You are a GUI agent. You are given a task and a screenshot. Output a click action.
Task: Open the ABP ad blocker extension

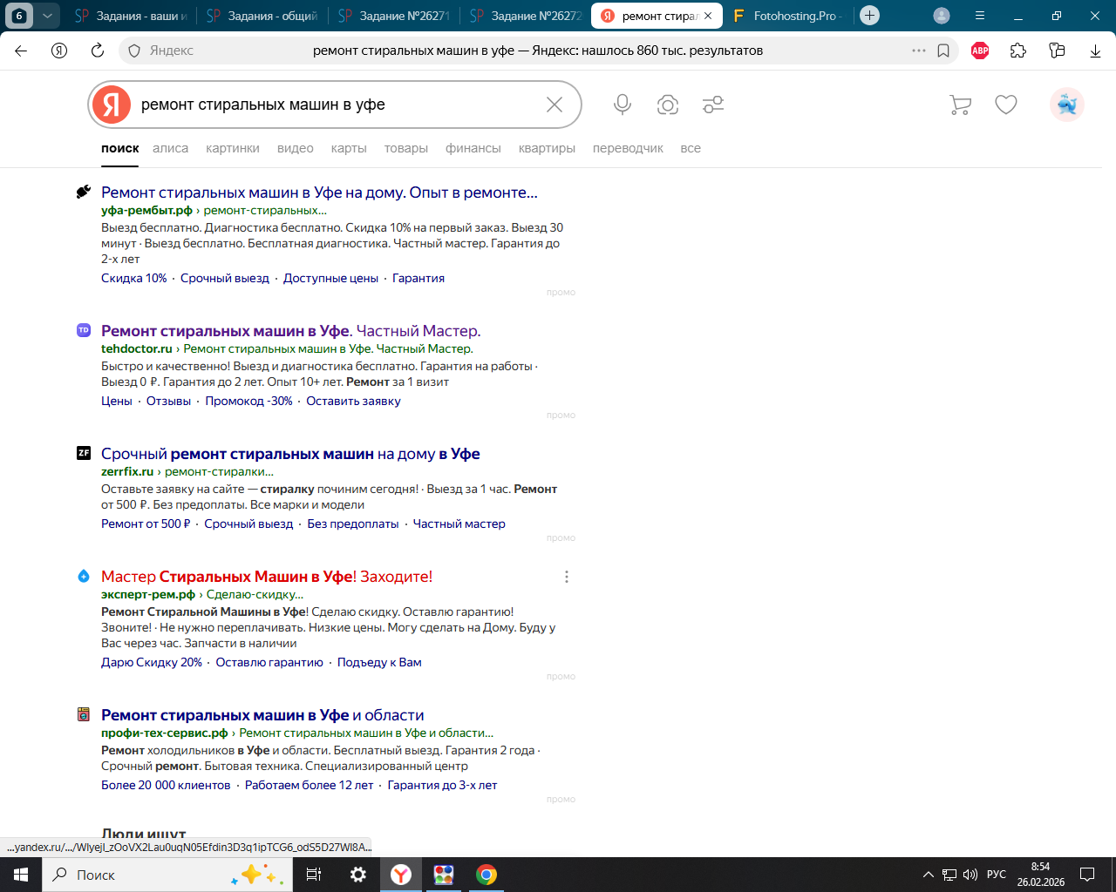[x=980, y=51]
